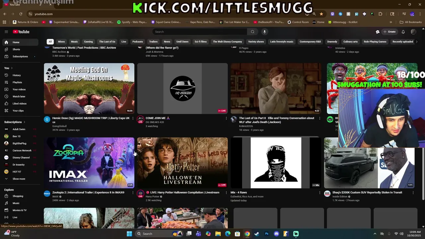Open Your videos in the sidebar
This screenshot has width=425, height=239.
tap(20, 89)
